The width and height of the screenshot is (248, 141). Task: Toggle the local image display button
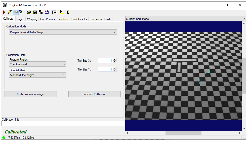[x=16, y=12]
